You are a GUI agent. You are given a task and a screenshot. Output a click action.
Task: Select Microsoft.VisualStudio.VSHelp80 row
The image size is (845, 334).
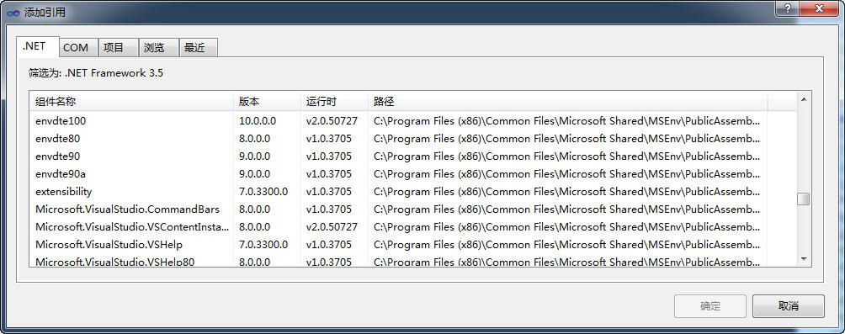[x=412, y=262]
